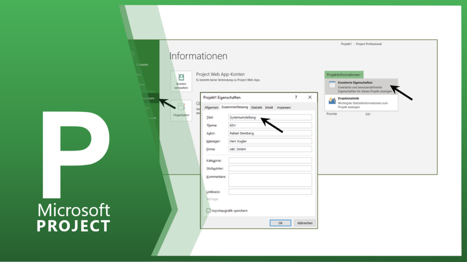Select the Zusammenfassung tab
The height and width of the screenshot is (262, 467).
(x=234, y=107)
